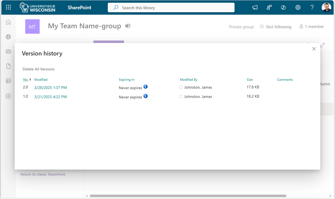The height and width of the screenshot is (199, 335).
Task: Click the info icon beside version 1.0 expiry
Action: (145, 96)
